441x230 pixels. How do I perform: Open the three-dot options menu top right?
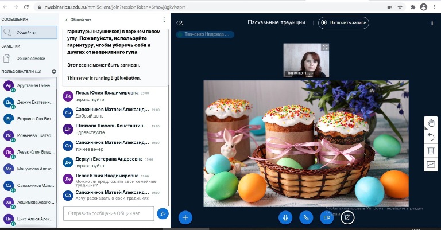tap(432, 23)
